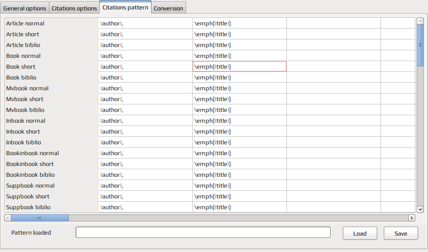This screenshot has width=428, height=252.
Task: Click the author cell of Mvbook biblio
Action: tap(145, 110)
